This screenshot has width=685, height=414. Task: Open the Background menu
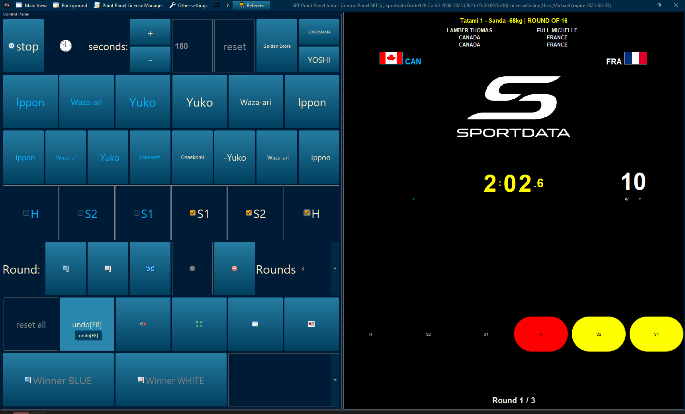(x=70, y=5)
